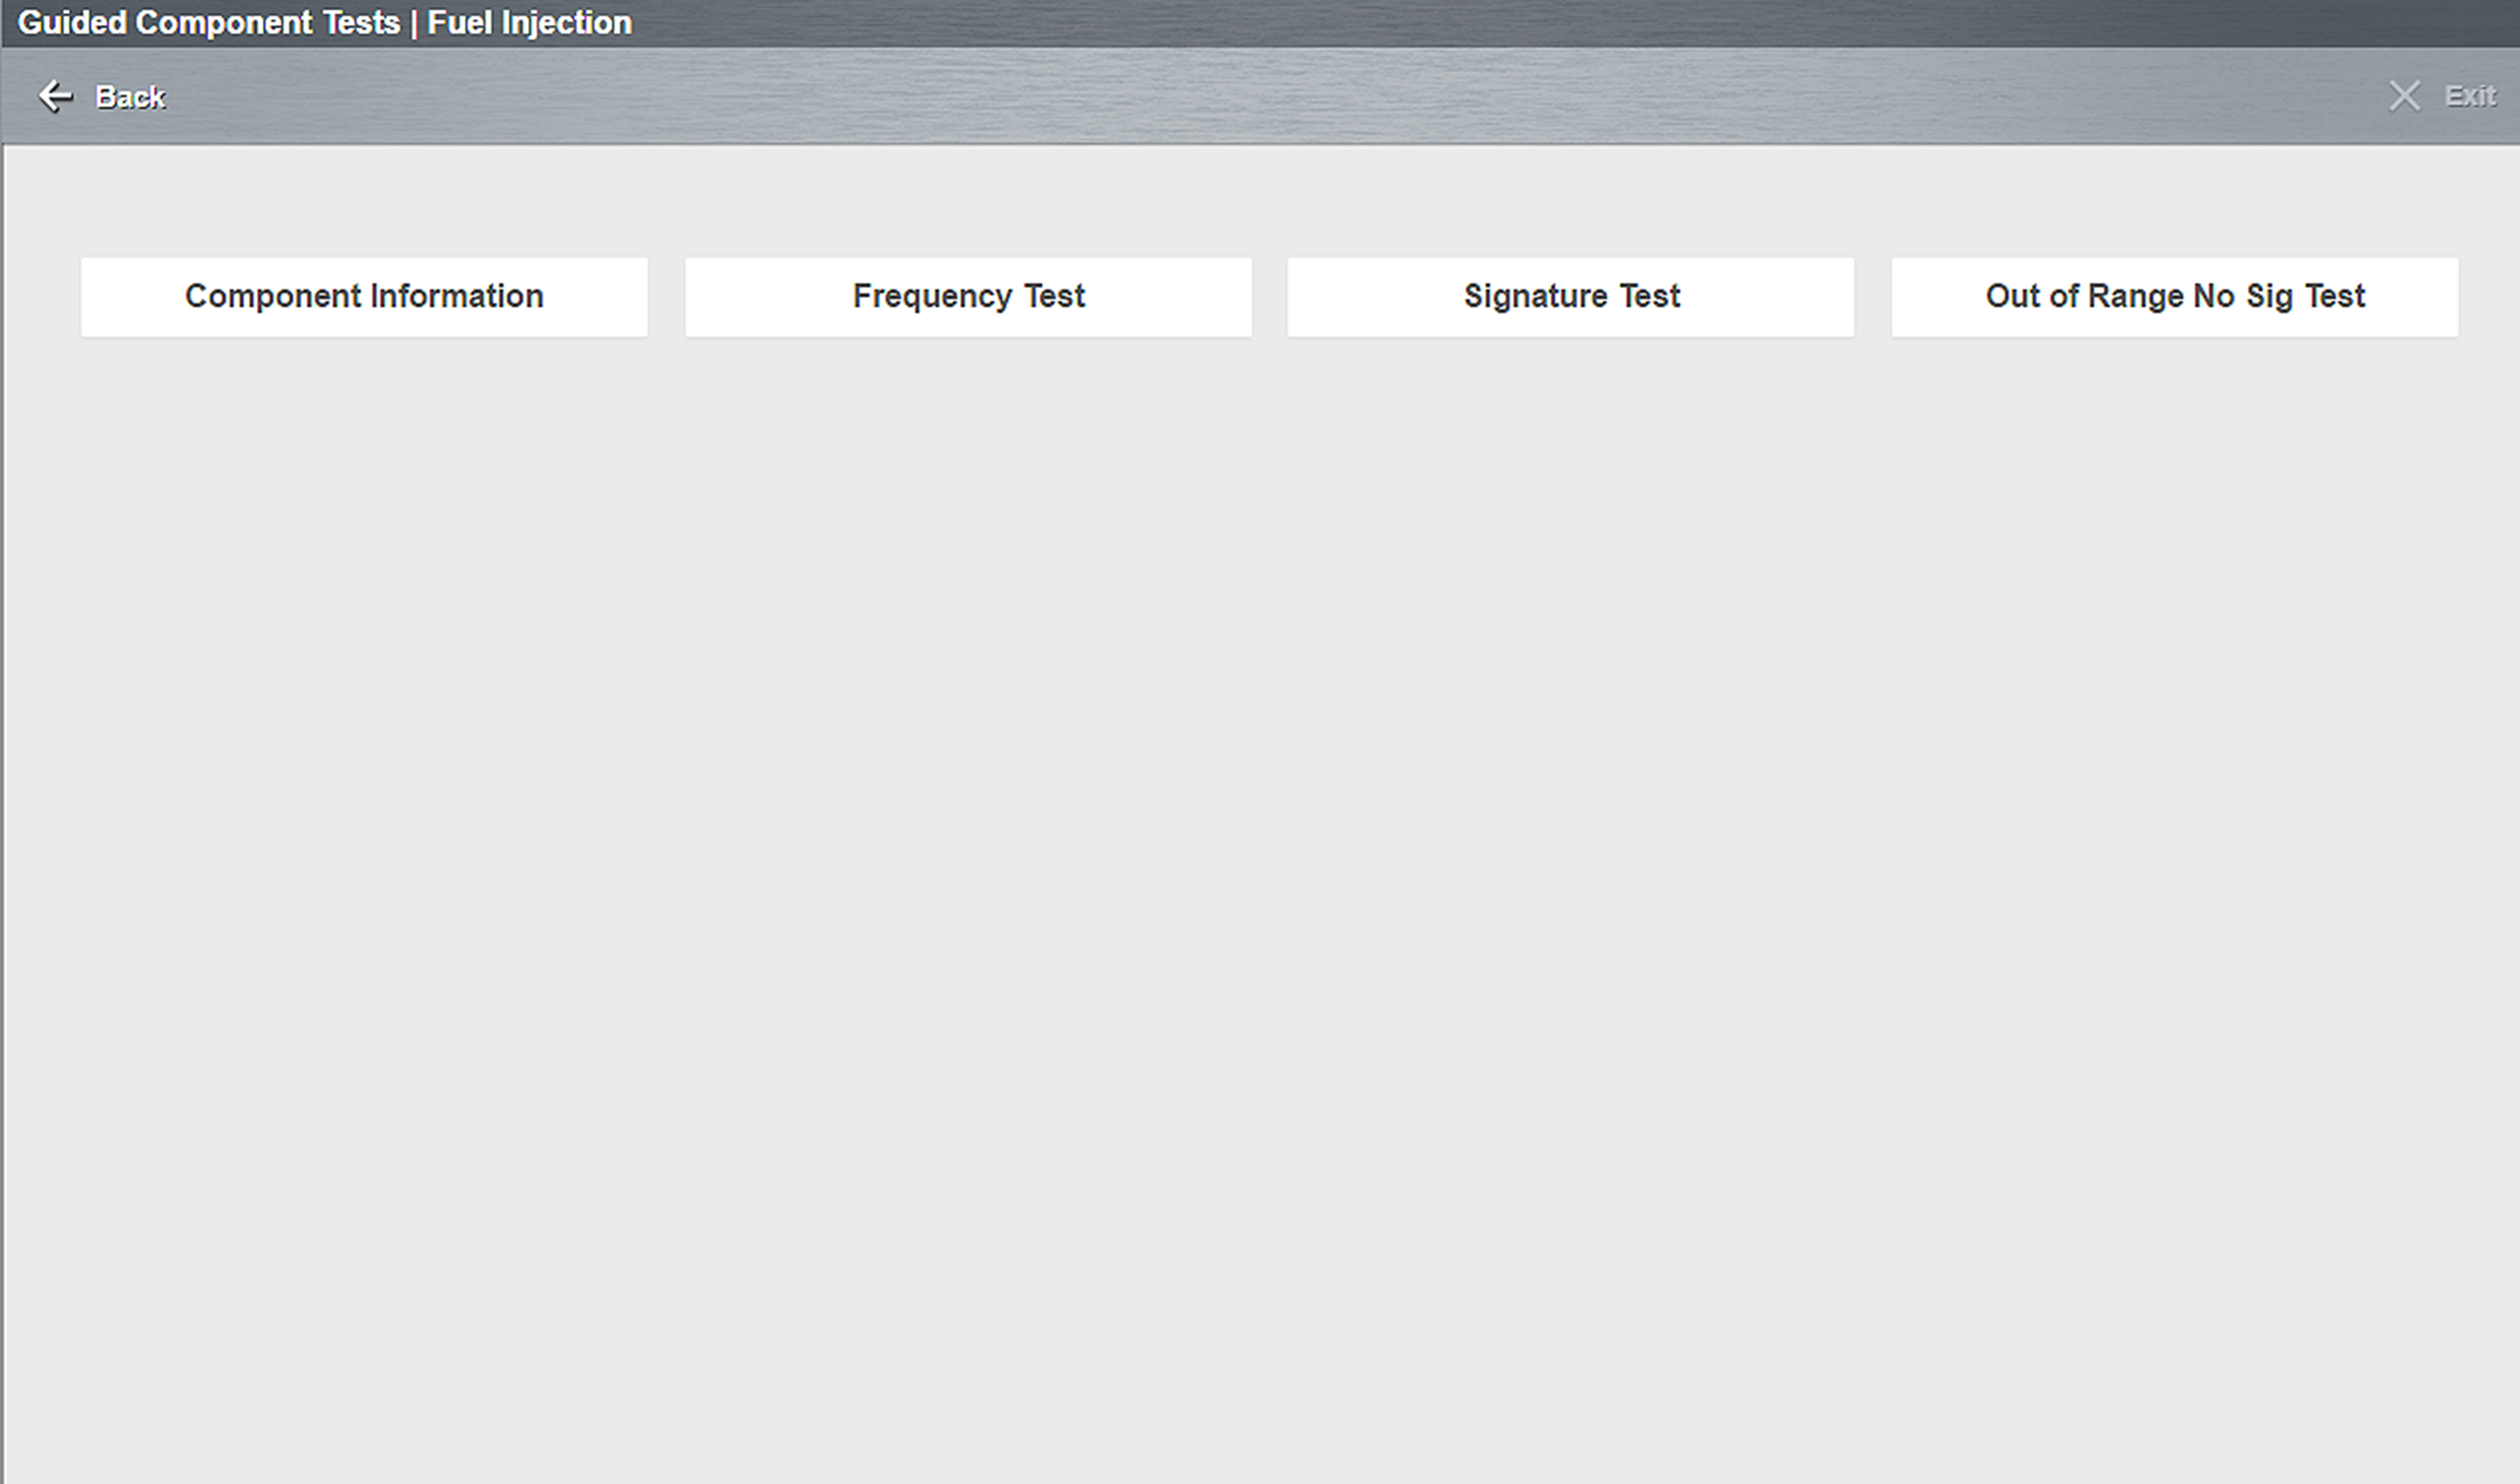Return to the previous menu with Back
The height and width of the screenshot is (1484, 2520).
point(129,97)
